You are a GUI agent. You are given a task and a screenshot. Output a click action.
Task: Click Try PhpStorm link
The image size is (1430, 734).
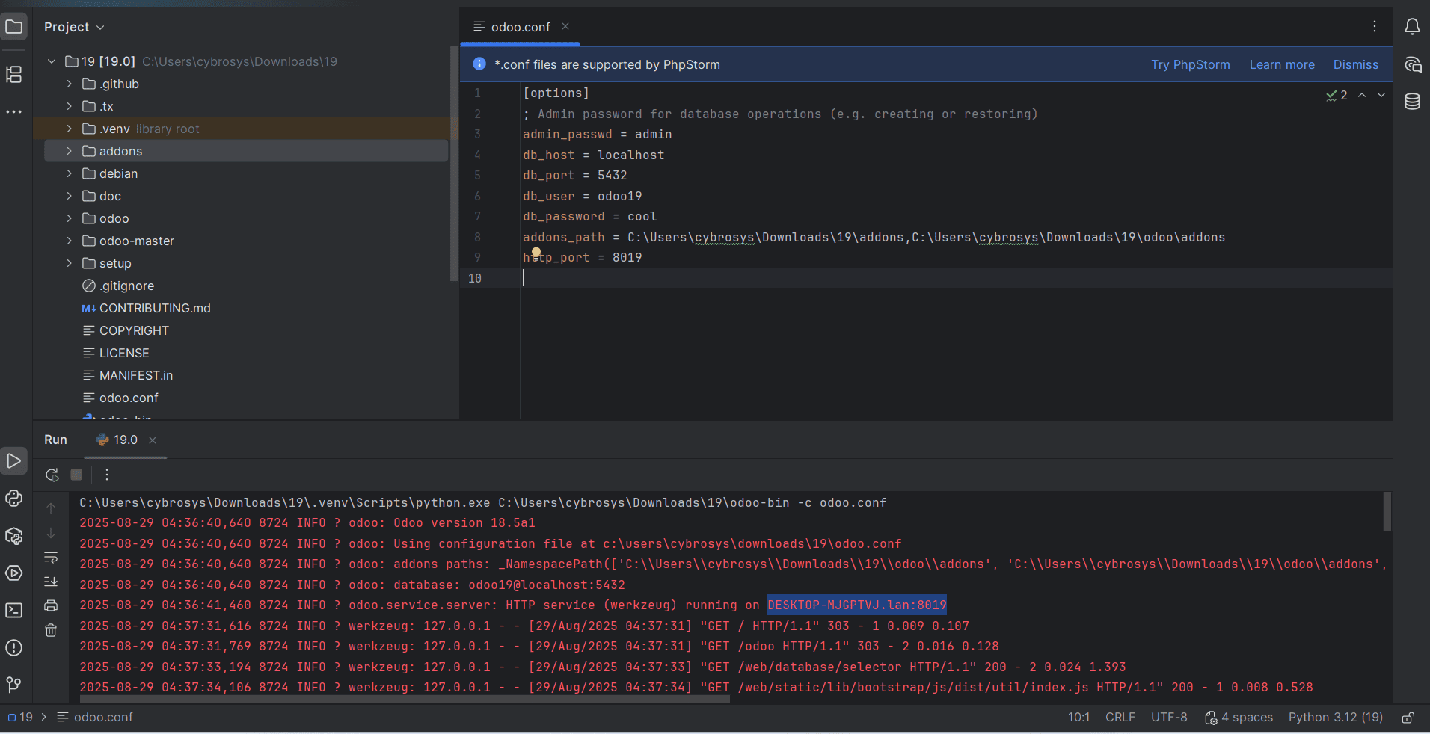tap(1190, 64)
